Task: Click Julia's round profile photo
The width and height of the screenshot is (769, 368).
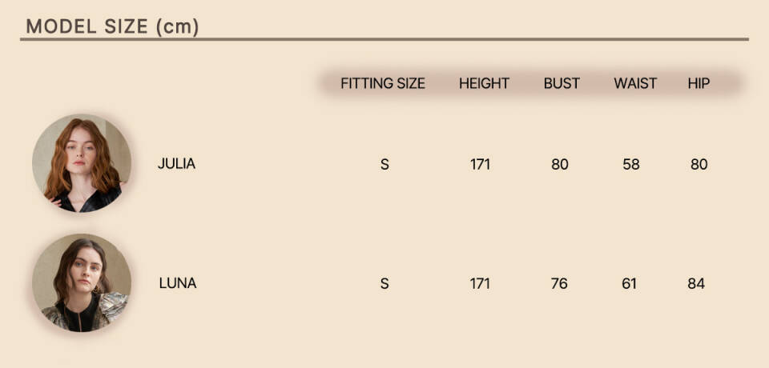Action: click(x=82, y=163)
